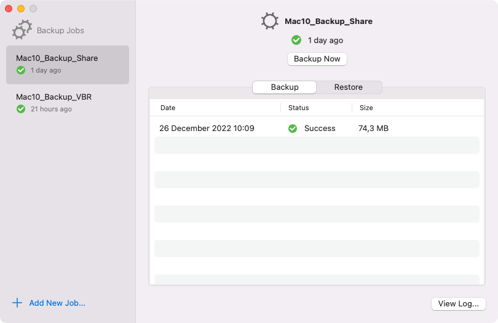The height and width of the screenshot is (323, 498).
Task: Click green checkmark under Mac10_Backup_Share in sidebar
Action: (21, 70)
